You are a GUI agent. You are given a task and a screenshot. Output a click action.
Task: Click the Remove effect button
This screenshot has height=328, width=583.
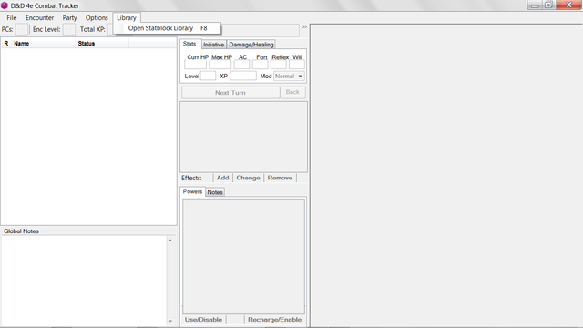[x=280, y=178]
